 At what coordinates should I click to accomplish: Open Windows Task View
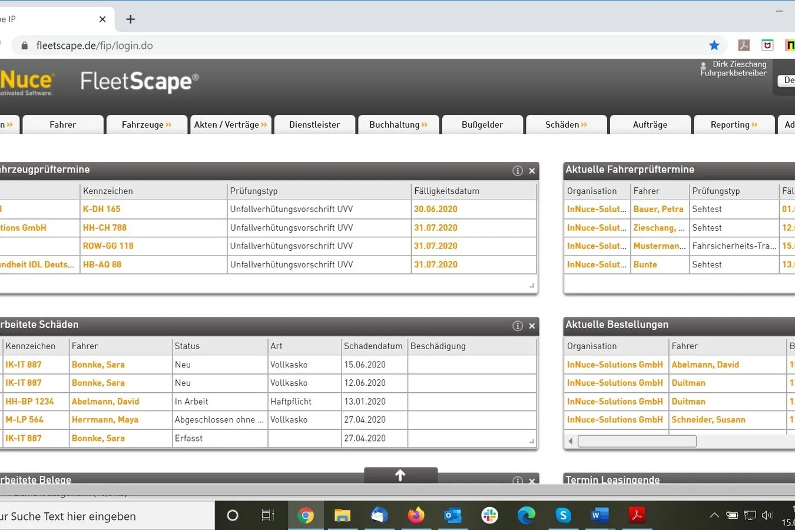tap(268, 516)
